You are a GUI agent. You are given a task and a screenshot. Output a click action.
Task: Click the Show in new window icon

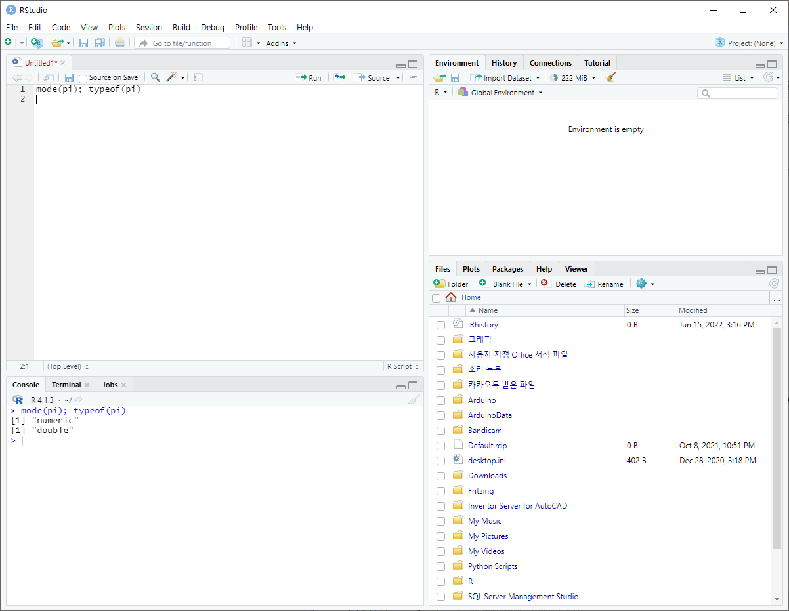49,77
